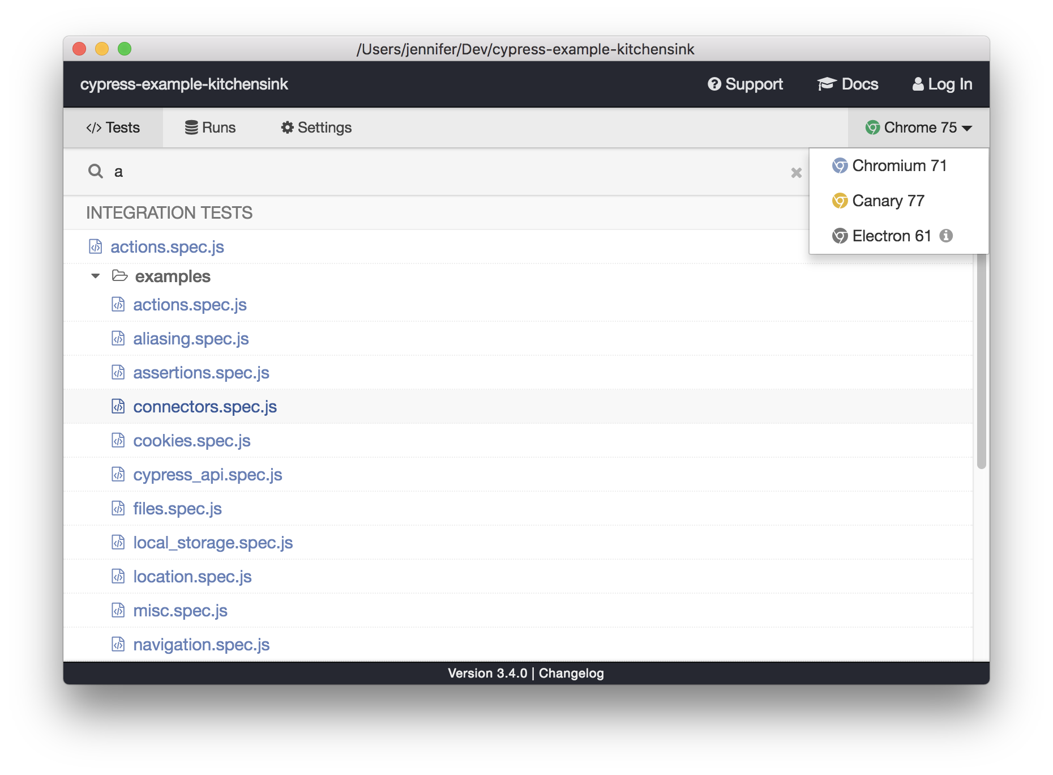
Task: Click the green macOS zoom window button
Action: [125, 49]
